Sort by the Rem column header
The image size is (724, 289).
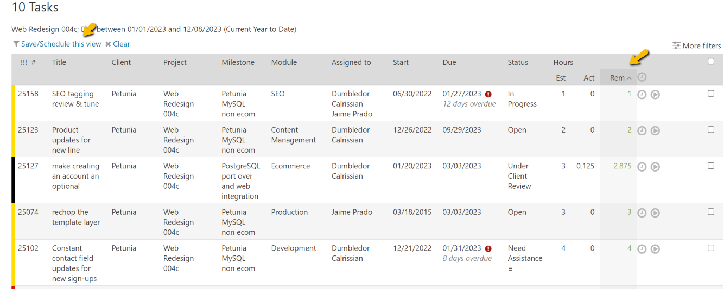pos(617,78)
